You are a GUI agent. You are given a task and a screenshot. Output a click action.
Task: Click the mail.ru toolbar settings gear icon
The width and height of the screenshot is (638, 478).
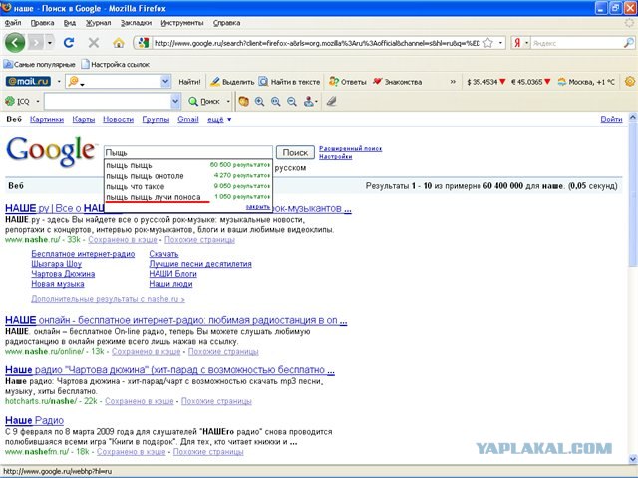(x=630, y=82)
